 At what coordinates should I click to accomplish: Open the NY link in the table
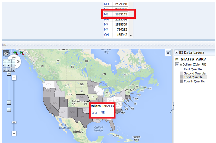106,30
